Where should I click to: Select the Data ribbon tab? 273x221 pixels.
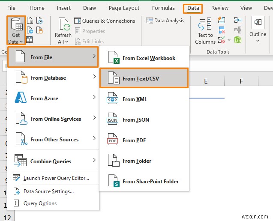click(193, 9)
